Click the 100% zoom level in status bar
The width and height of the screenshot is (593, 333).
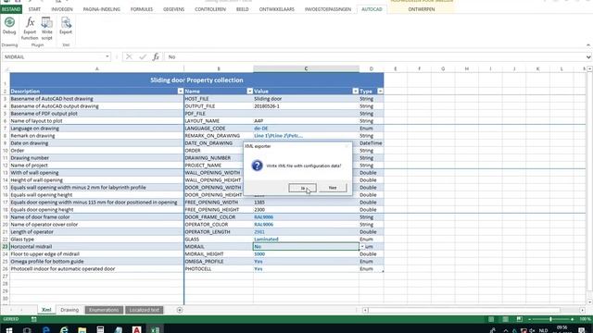pos(585,319)
